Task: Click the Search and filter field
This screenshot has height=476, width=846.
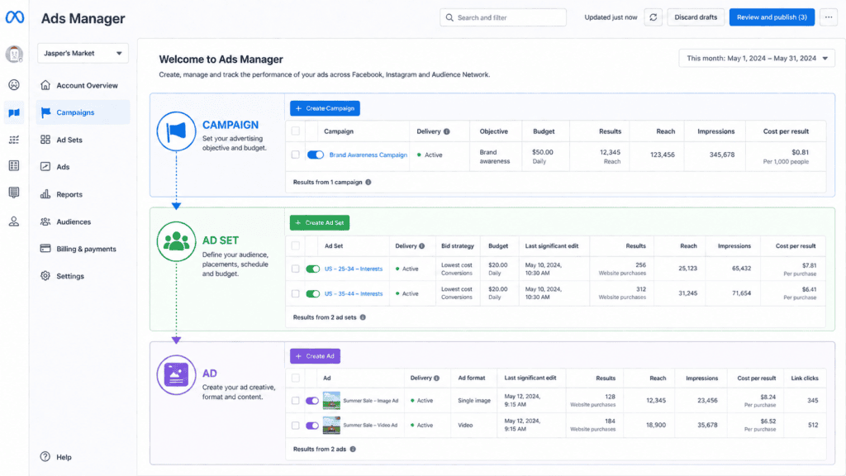Action: (503, 17)
